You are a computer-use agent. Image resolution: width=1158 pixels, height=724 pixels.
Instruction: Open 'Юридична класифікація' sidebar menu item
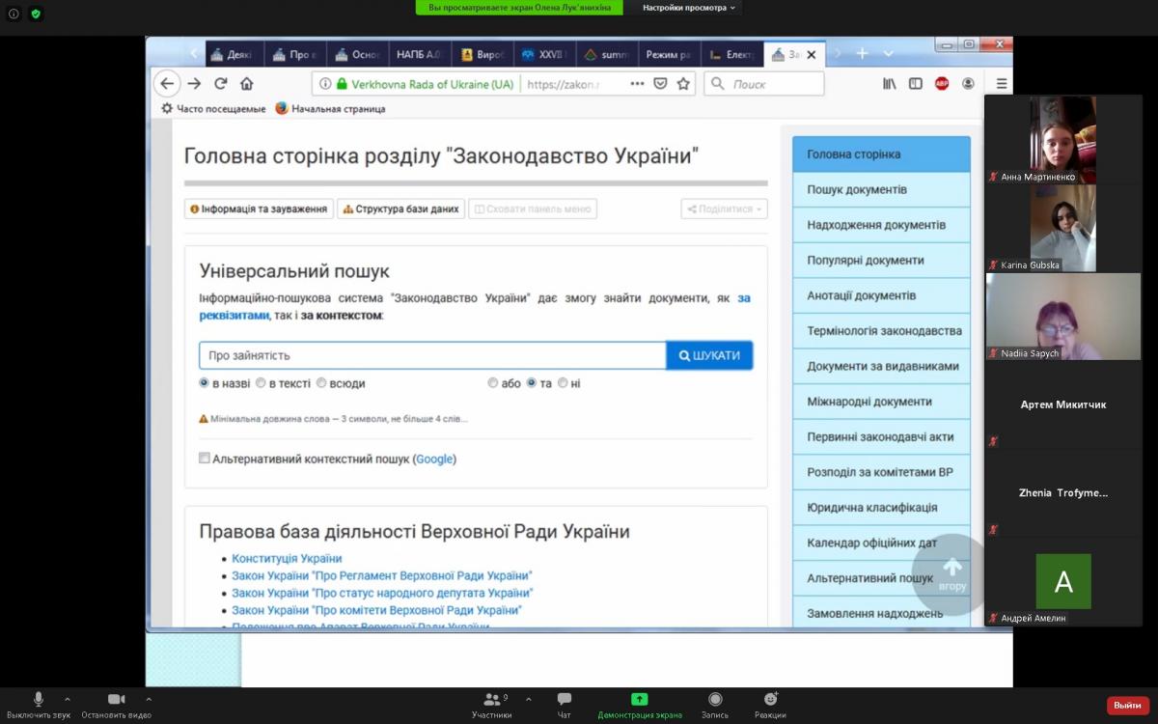881,507
